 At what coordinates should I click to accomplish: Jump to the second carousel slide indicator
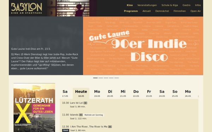(x=101, y=78)
